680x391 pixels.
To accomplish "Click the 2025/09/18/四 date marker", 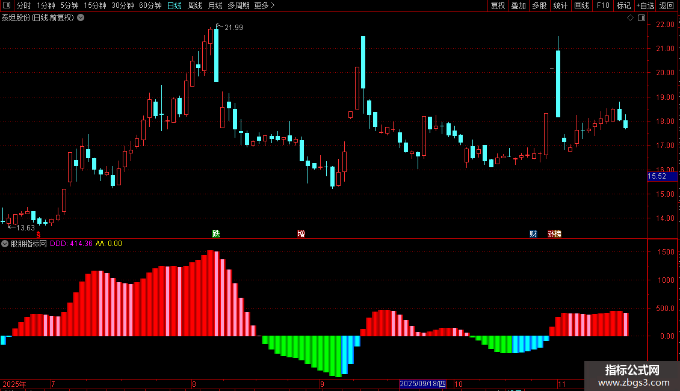I will (x=422, y=384).
